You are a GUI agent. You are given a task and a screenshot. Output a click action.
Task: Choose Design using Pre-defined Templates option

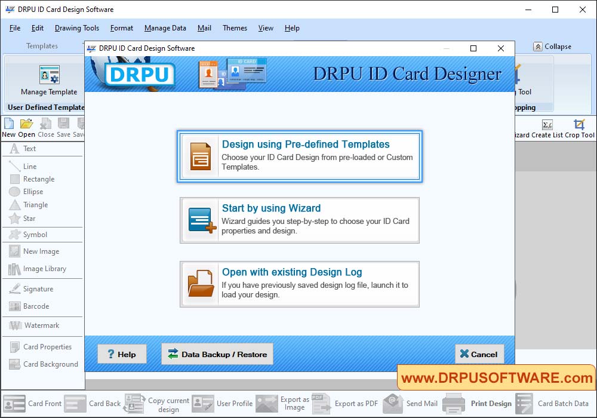[300, 156]
